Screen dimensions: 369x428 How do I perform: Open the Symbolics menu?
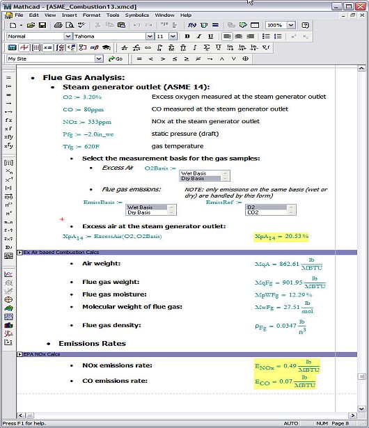[137, 15]
